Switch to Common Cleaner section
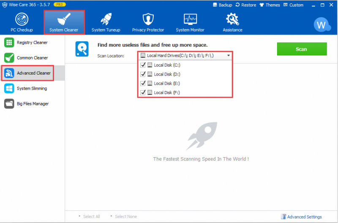Viewport: 338px width, 223px height. [33, 58]
